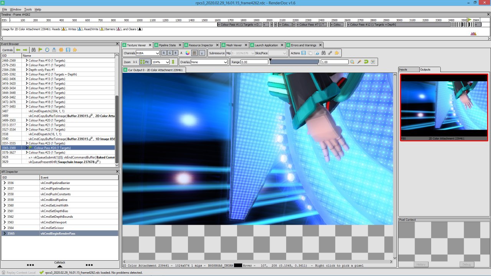Switch to the Mesh Viewer tab
This screenshot has width=491, height=276.
click(234, 45)
